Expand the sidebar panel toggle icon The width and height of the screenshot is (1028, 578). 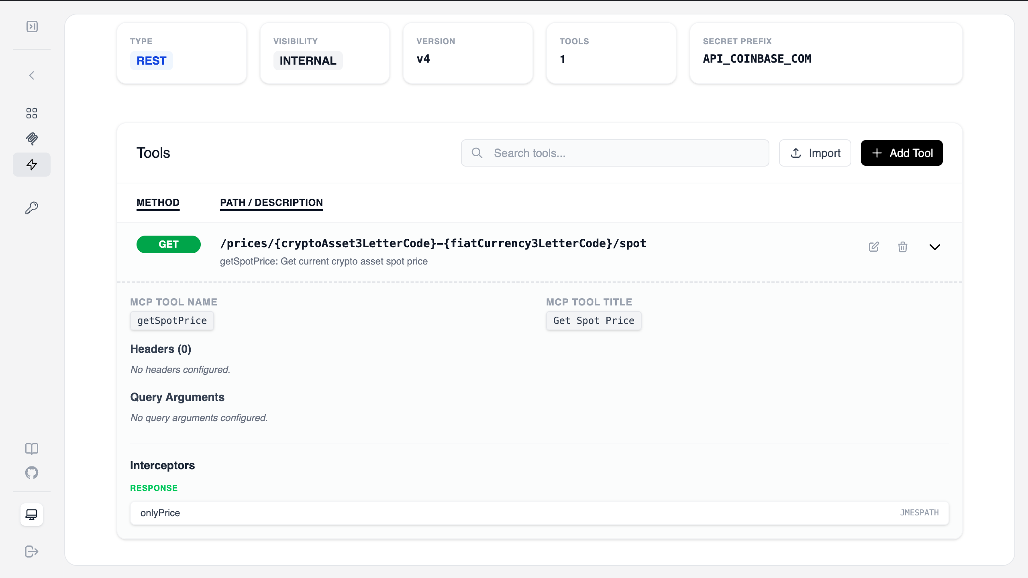pos(32,26)
